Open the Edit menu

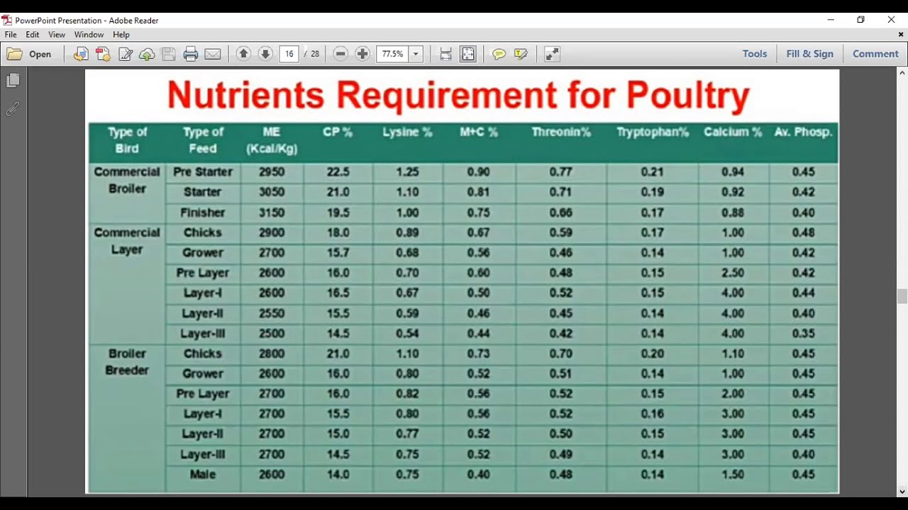33,35
